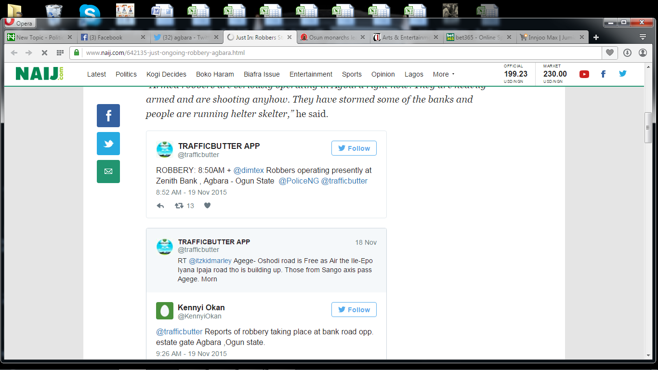Open the Speed Dial grid icon
Viewport: 658px width, 370px height.
[x=60, y=53]
